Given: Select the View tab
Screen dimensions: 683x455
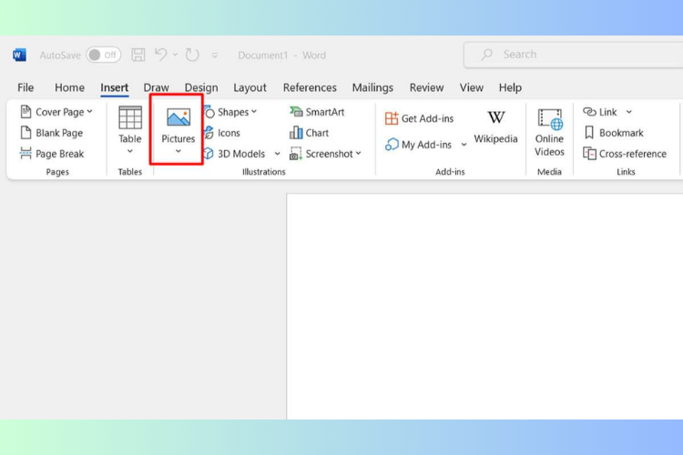Looking at the screenshot, I should tap(472, 87).
